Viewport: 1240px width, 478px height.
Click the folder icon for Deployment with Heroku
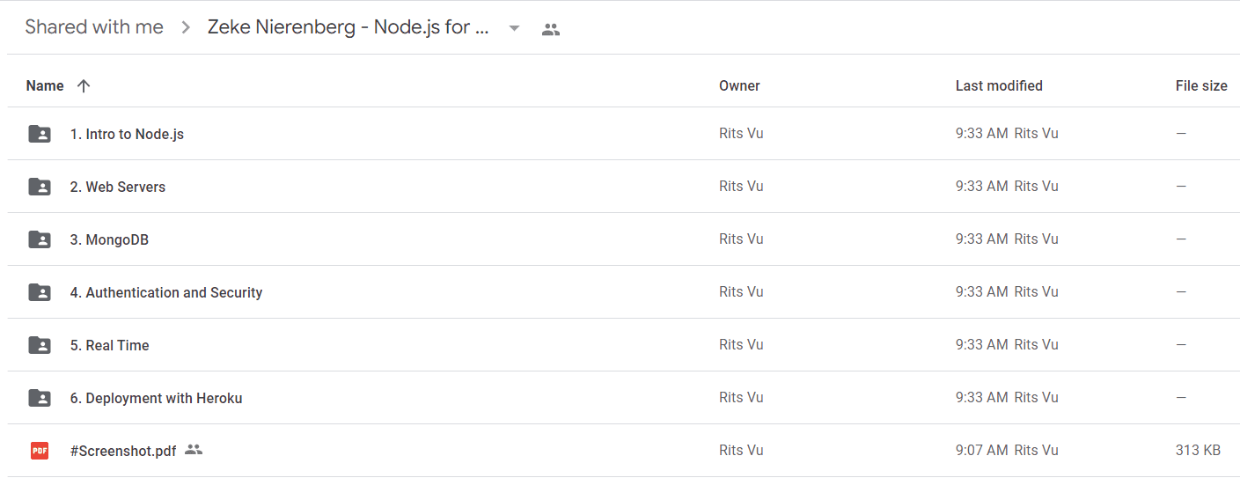point(40,398)
